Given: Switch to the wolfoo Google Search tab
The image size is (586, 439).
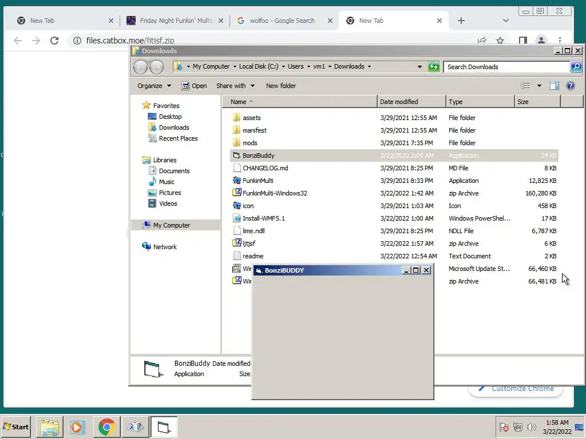Looking at the screenshot, I should 285,21.
